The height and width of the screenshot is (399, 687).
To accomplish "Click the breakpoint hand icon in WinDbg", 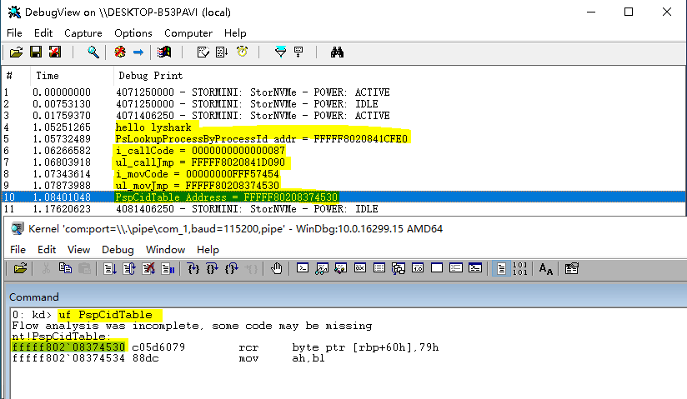I will [x=277, y=268].
